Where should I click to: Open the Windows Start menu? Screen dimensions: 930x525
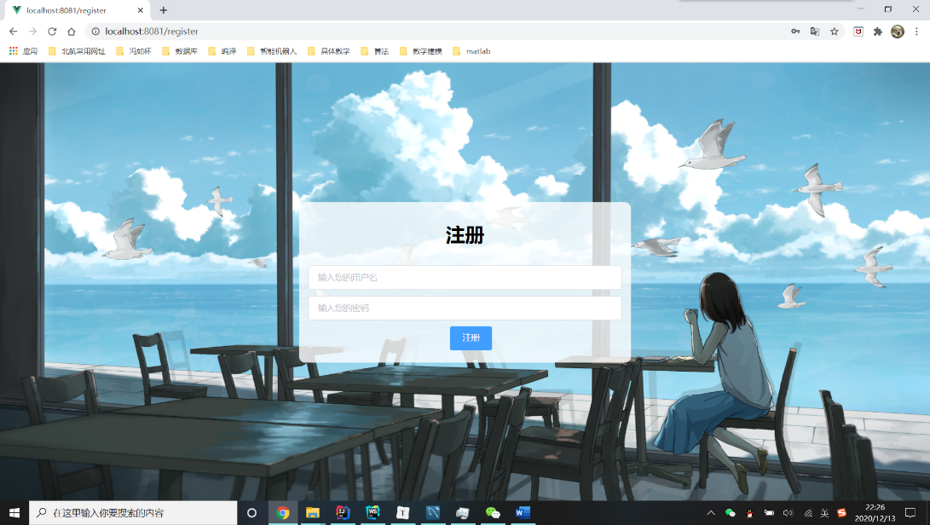point(14,512)
